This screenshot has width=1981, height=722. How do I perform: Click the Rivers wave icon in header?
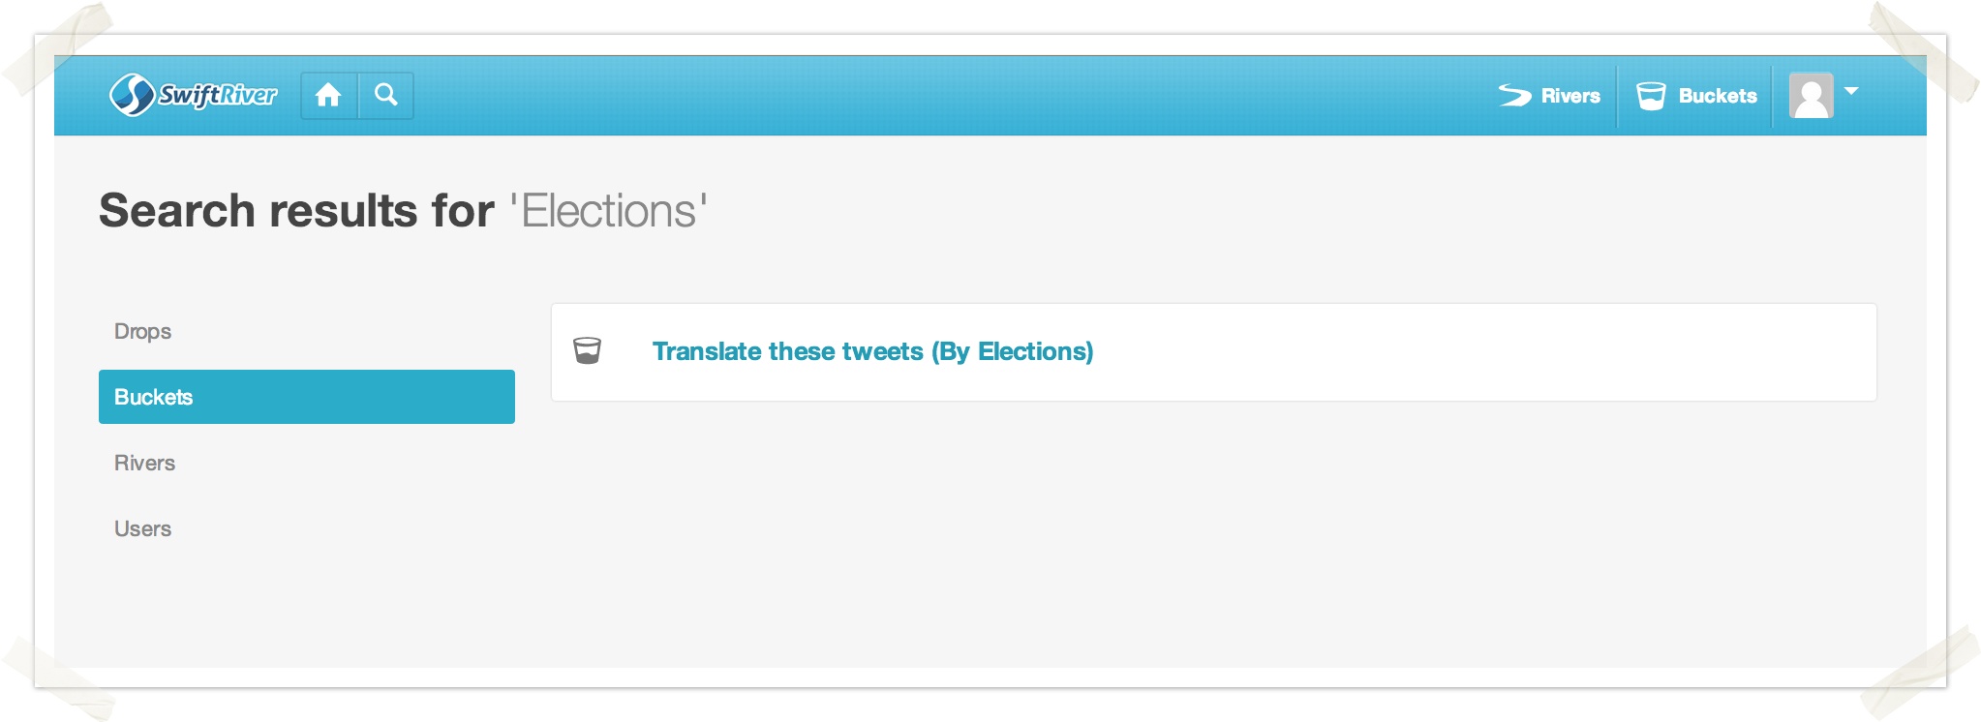pyautogui.click(x=1514, y=95)
